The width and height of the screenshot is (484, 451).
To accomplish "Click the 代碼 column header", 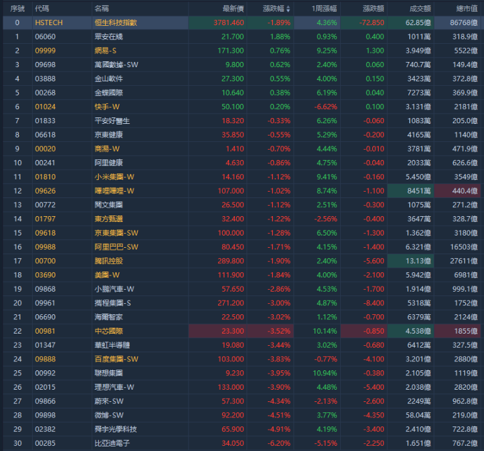I will 42,8.
